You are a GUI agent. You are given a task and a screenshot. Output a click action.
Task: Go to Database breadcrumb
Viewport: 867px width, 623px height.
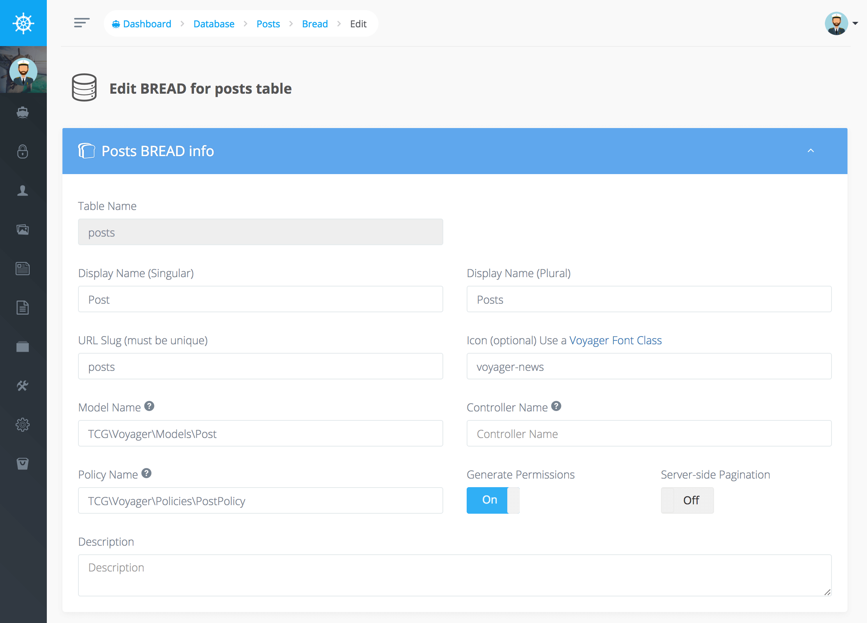click(214, 24)
